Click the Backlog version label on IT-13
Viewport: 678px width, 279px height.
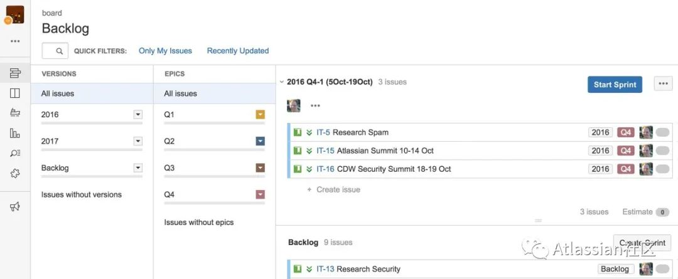click(616, 268)
